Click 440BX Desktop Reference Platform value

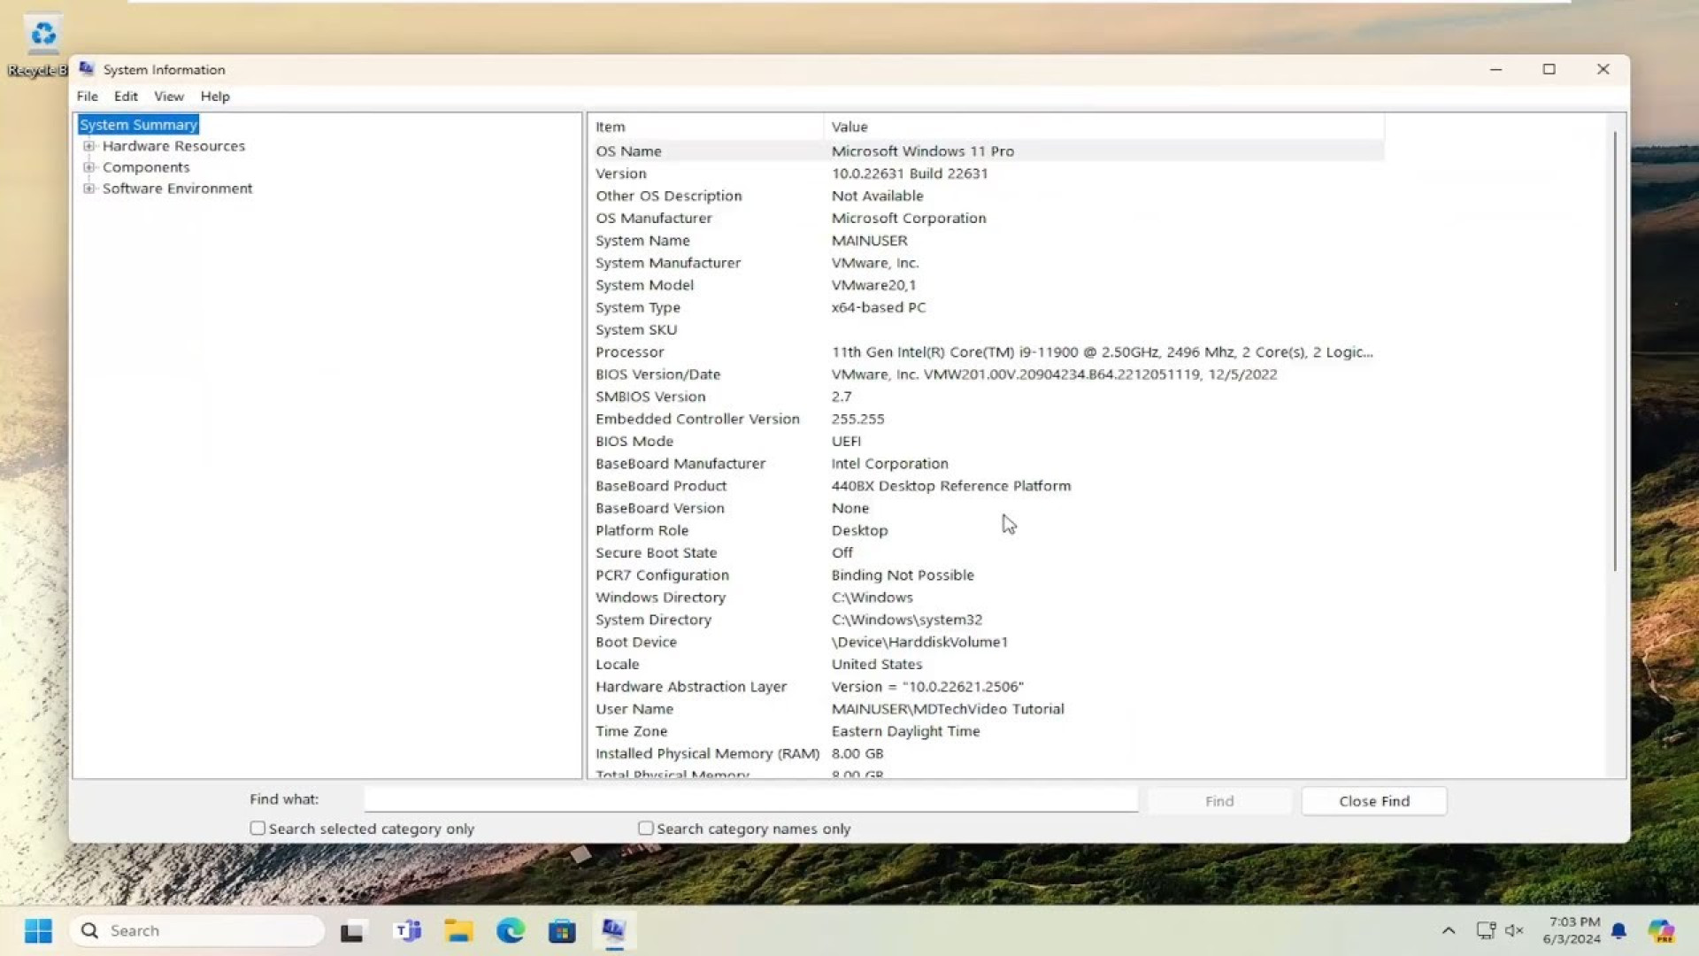[x=951, y=486]
